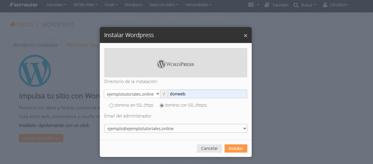Expand the Email menu

point(111,5)
